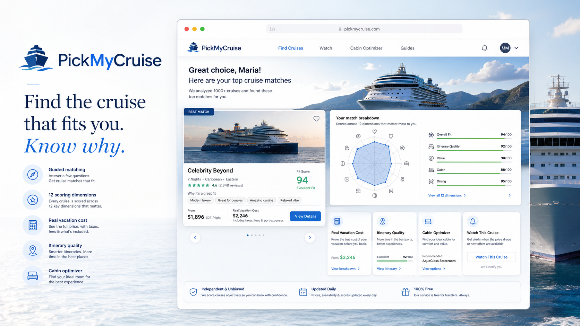Click the Value 90/100 progress bar
Screen dimensions: 580x326
(474, 162)
